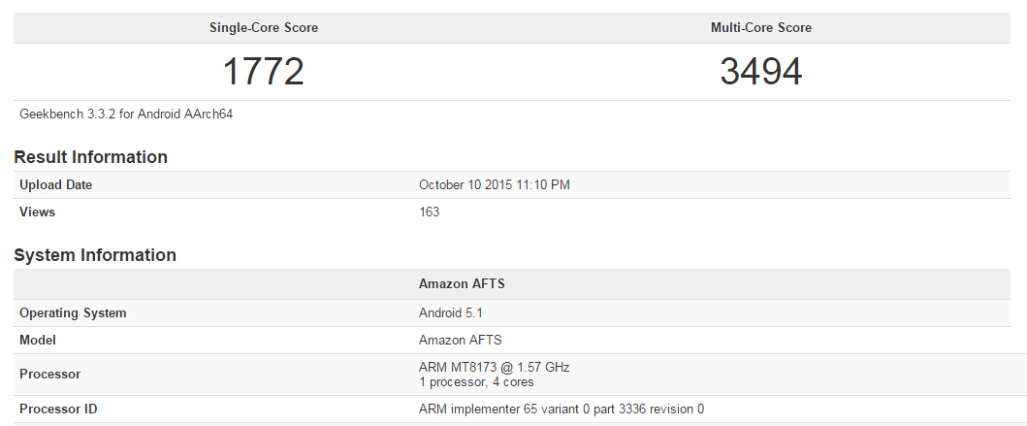Screen dimensions: 1027x426
Task: Click the multi-core score value 3494
Action: click(761, 72)
